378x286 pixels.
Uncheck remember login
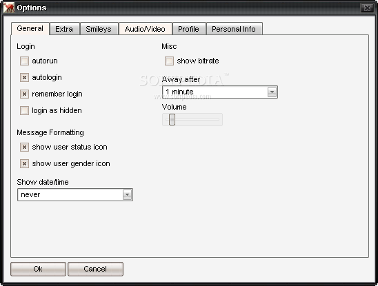point(24,94)
